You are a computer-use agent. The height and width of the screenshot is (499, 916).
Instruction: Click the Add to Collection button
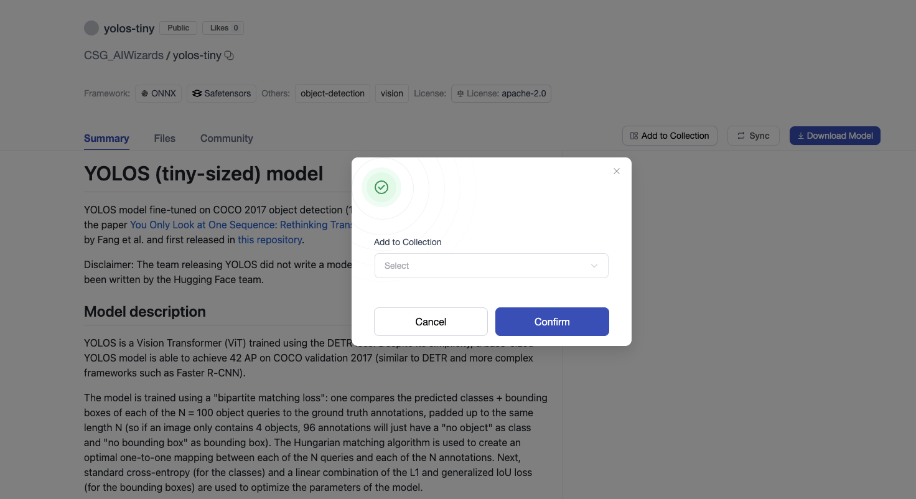pyautogui.click(x=670, y=136)
